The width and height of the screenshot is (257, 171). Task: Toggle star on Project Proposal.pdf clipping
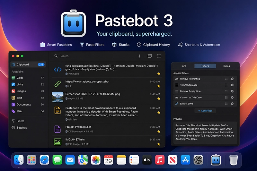click(159, 132)
